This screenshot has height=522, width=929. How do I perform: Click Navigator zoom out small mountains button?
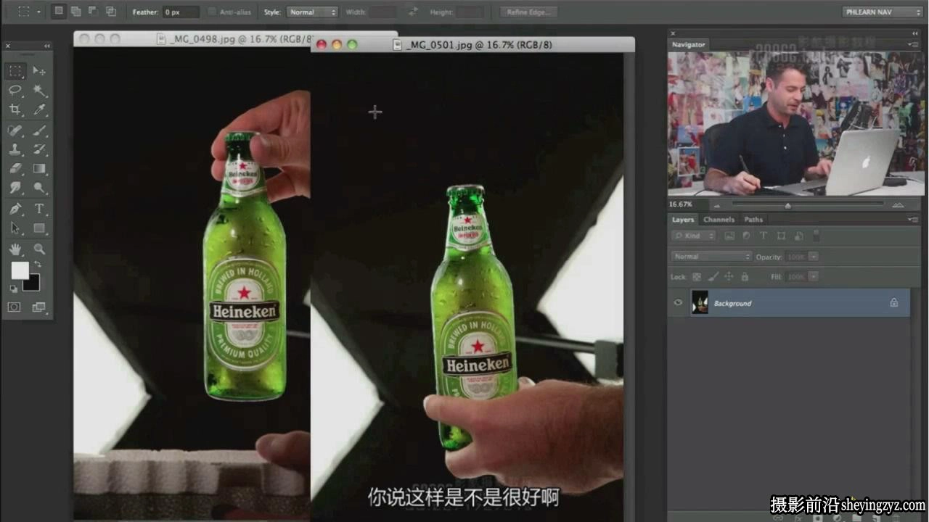pos(716,206)
